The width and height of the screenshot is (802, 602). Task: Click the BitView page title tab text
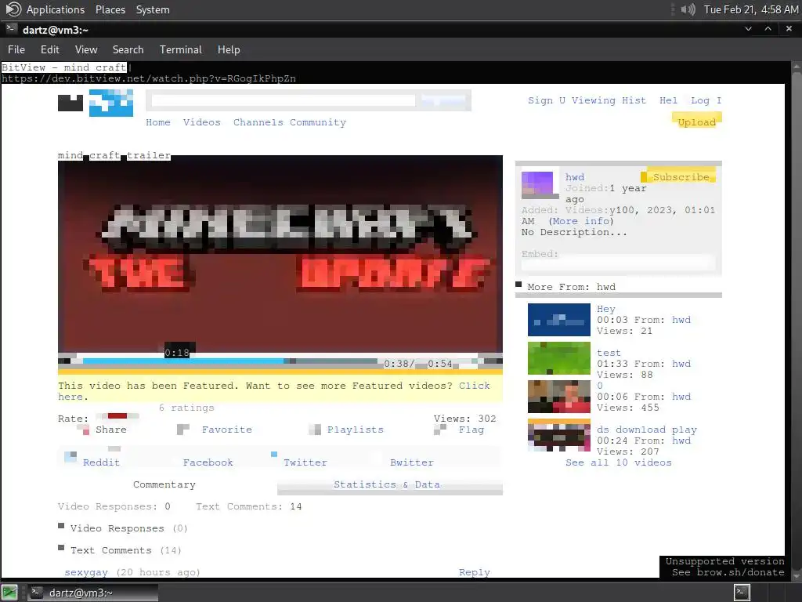click(64, 67)
